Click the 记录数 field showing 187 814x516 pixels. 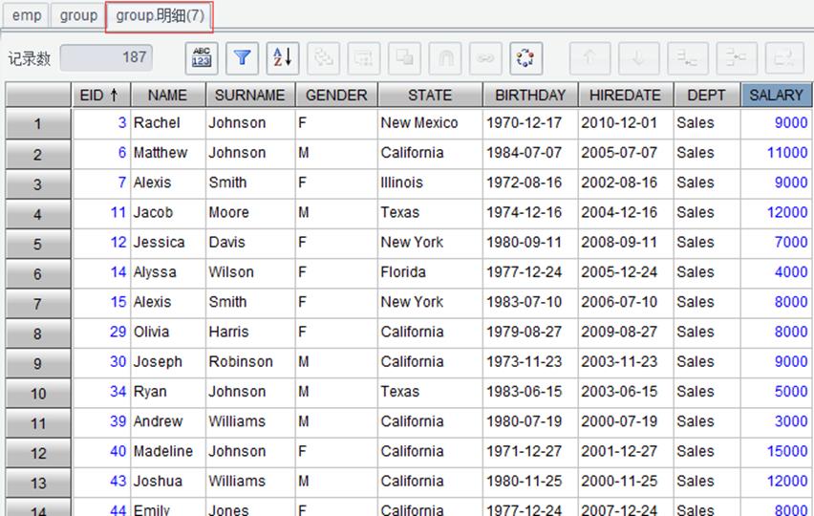pyautogui.click(x=106, y=57)
